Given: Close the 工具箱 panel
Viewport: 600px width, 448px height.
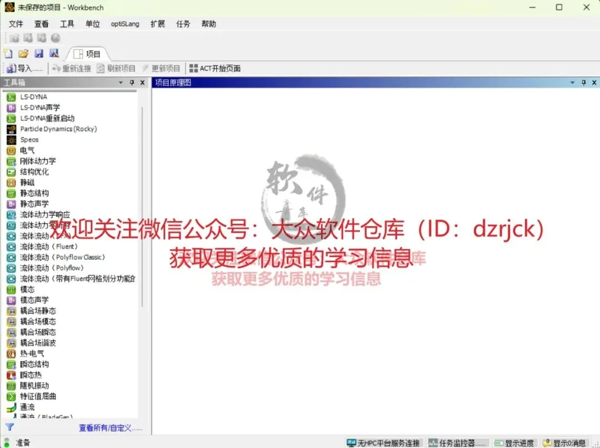Looking at the screenshot, I should coord(142,83).
